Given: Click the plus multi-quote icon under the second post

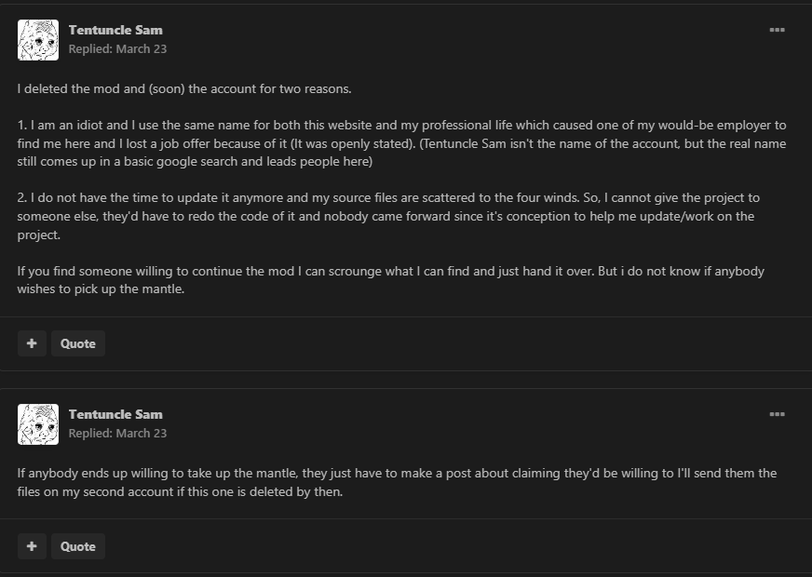Looking at the screenshot, I should click(x=32, y=546).
